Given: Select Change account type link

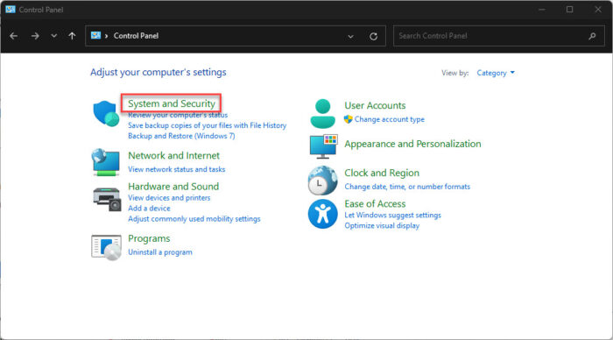Looking at the screenshot, I should click(x=389, y=119).
